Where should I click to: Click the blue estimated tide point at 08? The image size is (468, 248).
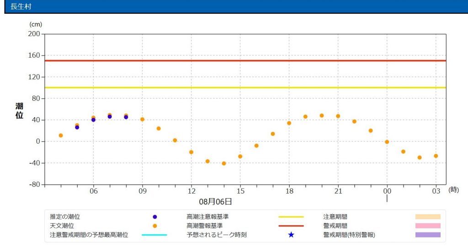pos(126,117)
